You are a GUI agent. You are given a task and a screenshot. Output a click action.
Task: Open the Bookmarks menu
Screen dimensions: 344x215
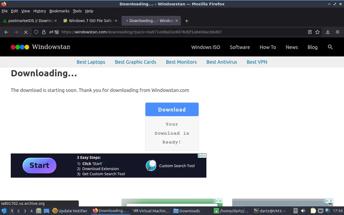point(59,11)
